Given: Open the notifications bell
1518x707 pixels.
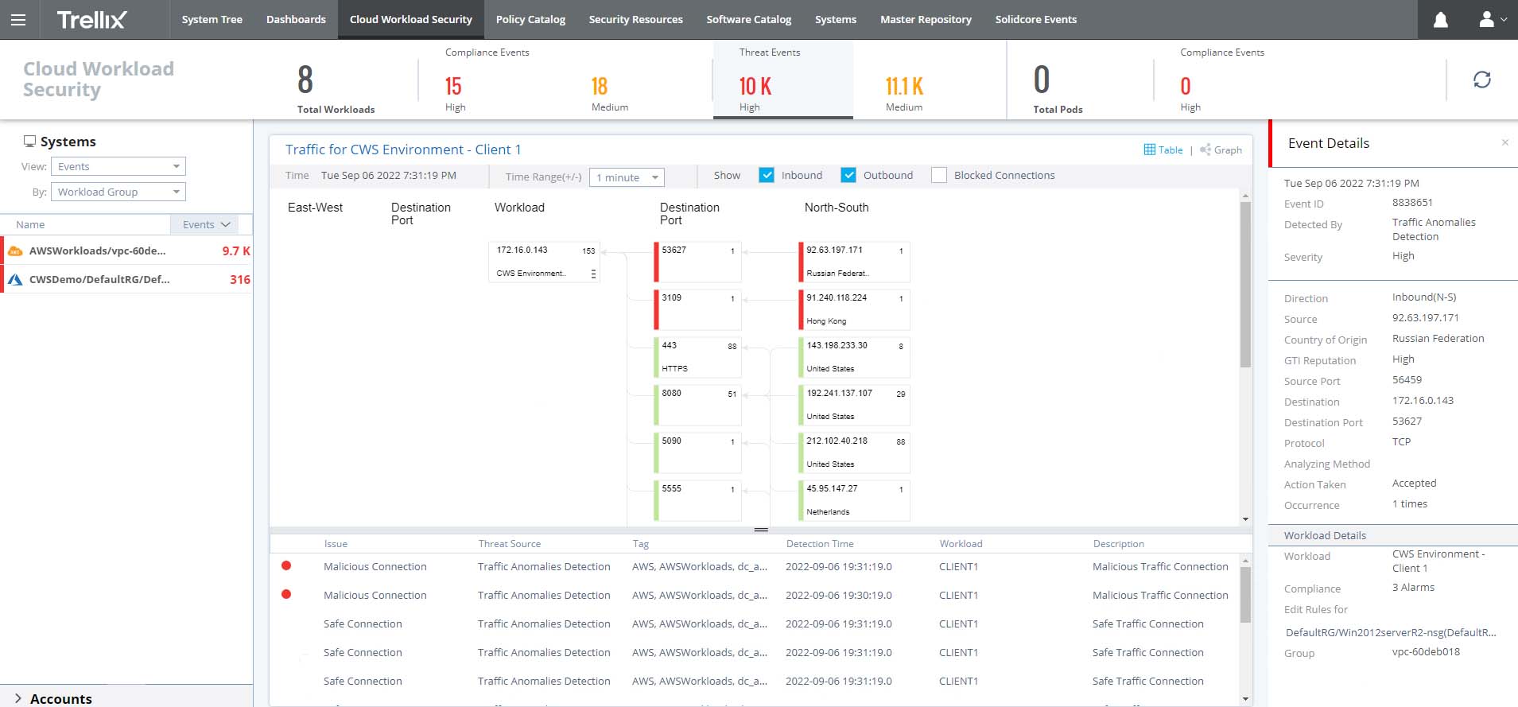Looking at the screenshot, I should 1440,20.
